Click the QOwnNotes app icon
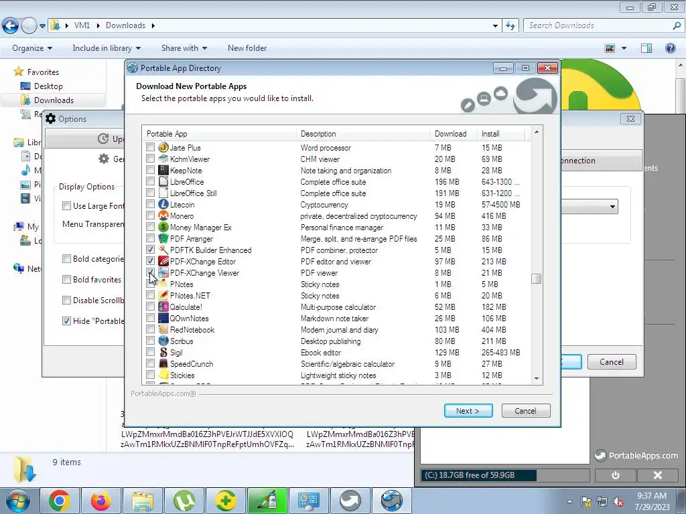686x514 pixels. coord(163,318)
